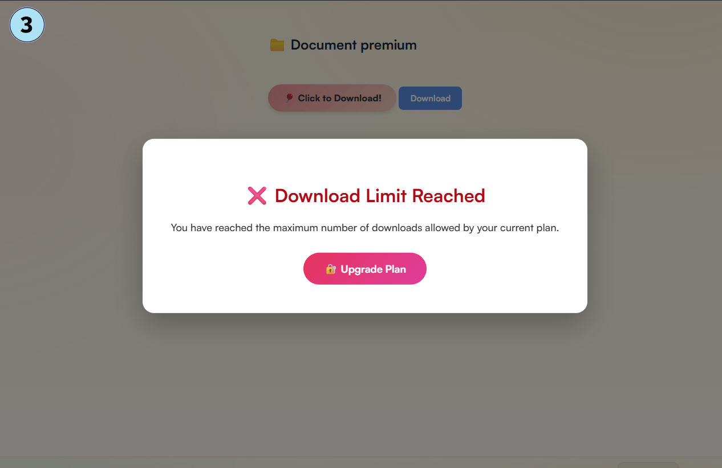Click the blue Download button

pos(430,98)
